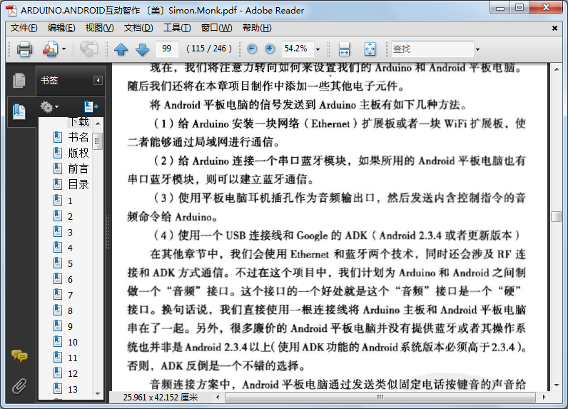Image resolution: width=568 pixels, height=409 pixels.
Task: Open the 窗口(W) menu
Action: click(216, 28)
